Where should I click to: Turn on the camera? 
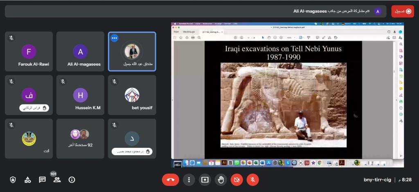pos(236,179)
